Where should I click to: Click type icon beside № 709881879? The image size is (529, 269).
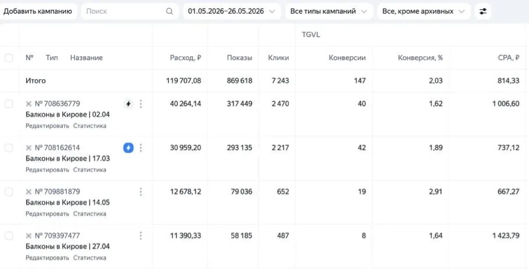(x=29, y=192)
